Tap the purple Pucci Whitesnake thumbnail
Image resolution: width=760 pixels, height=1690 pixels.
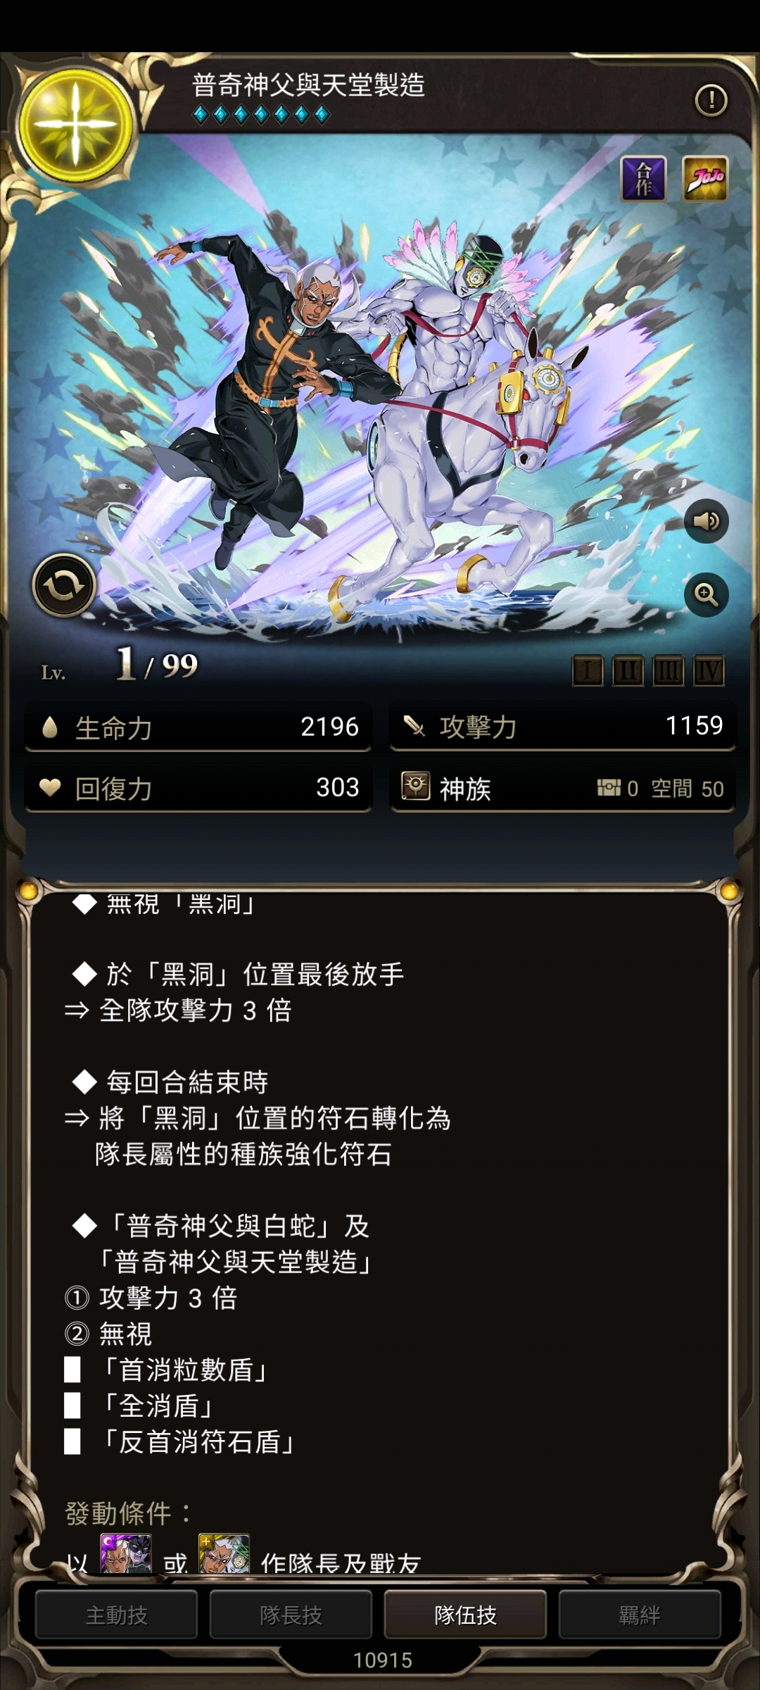coord(126,1554)
